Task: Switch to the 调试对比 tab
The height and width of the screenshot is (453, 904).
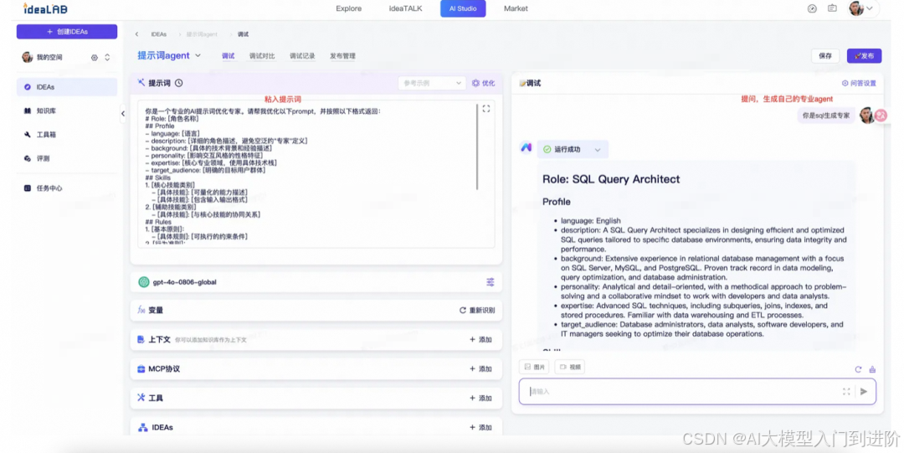Action: (x=262, y=56)
